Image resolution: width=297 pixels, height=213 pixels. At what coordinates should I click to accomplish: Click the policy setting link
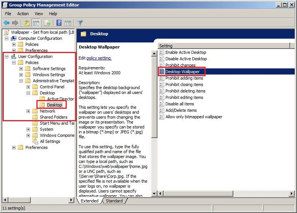click(x=99, y=58)
